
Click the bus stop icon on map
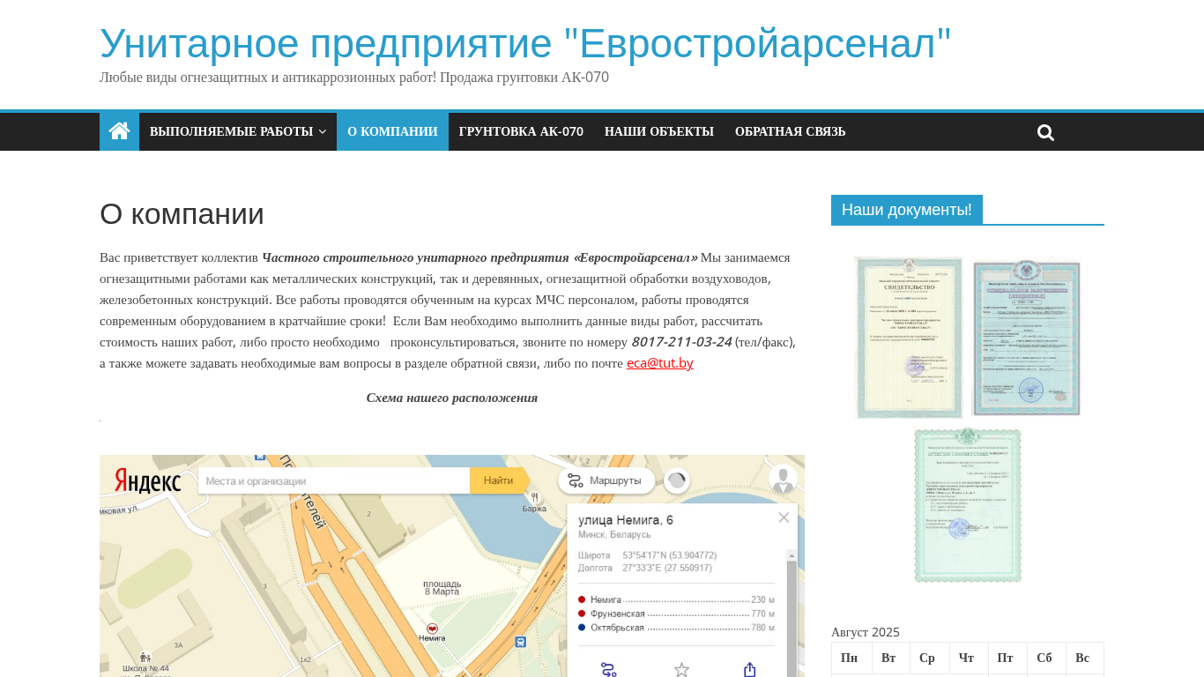tap(520, 643)
